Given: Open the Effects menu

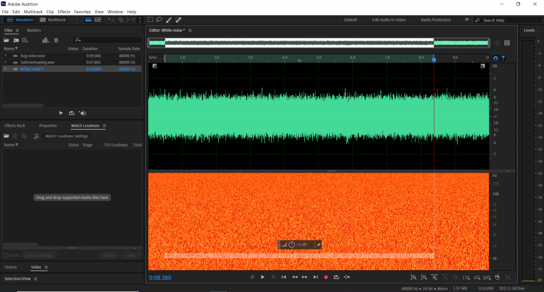Looking at the screenshot, I should click(x=64, y=11).
